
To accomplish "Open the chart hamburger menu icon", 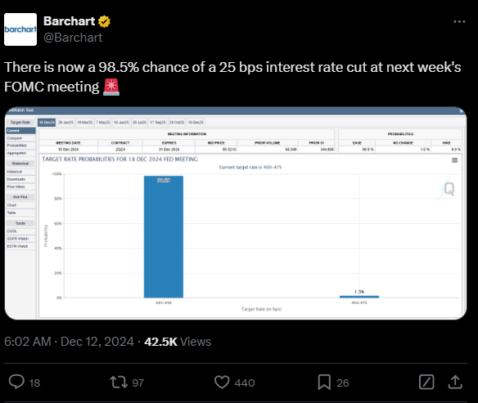I will [x=454, y=160].
